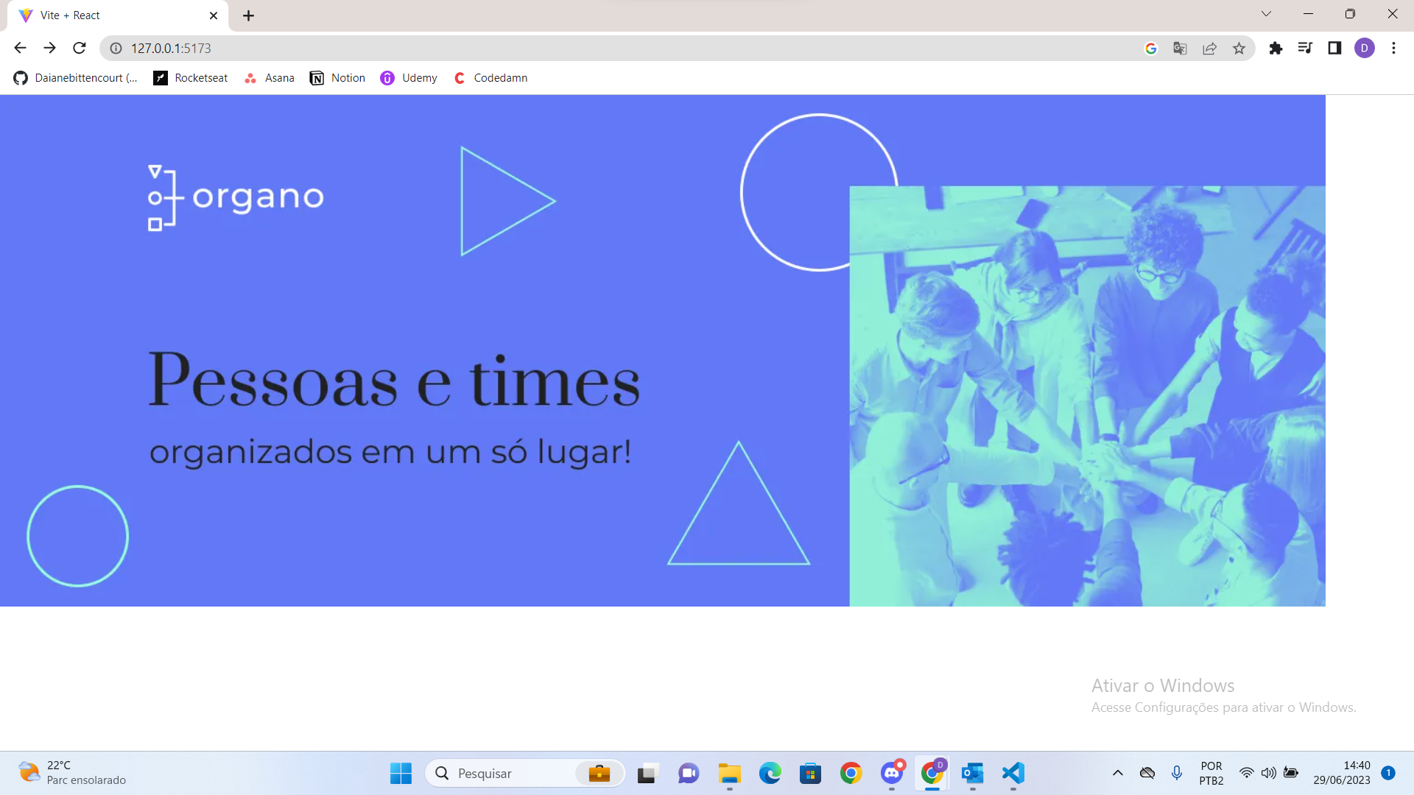Open Task View on taskbar

[647, 774]
